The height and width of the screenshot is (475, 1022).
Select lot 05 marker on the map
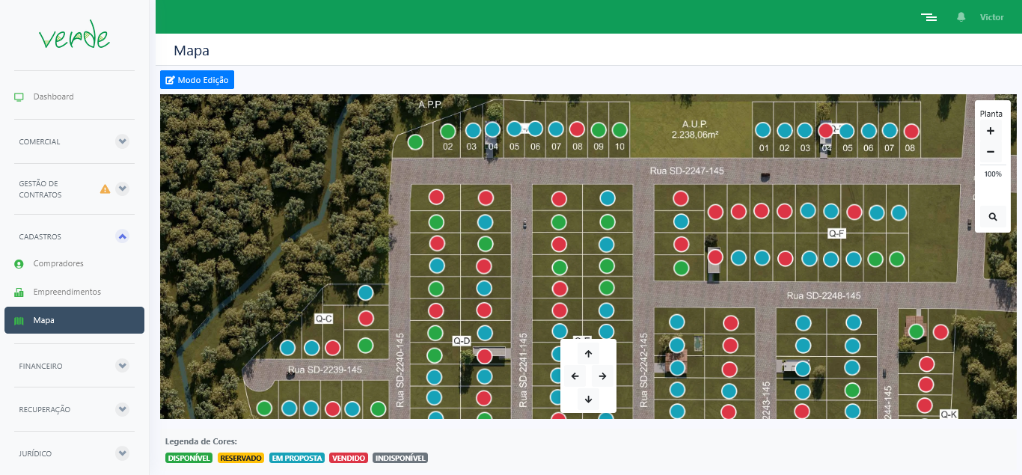[514, 127]
